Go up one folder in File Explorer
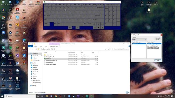 point(36,49)
